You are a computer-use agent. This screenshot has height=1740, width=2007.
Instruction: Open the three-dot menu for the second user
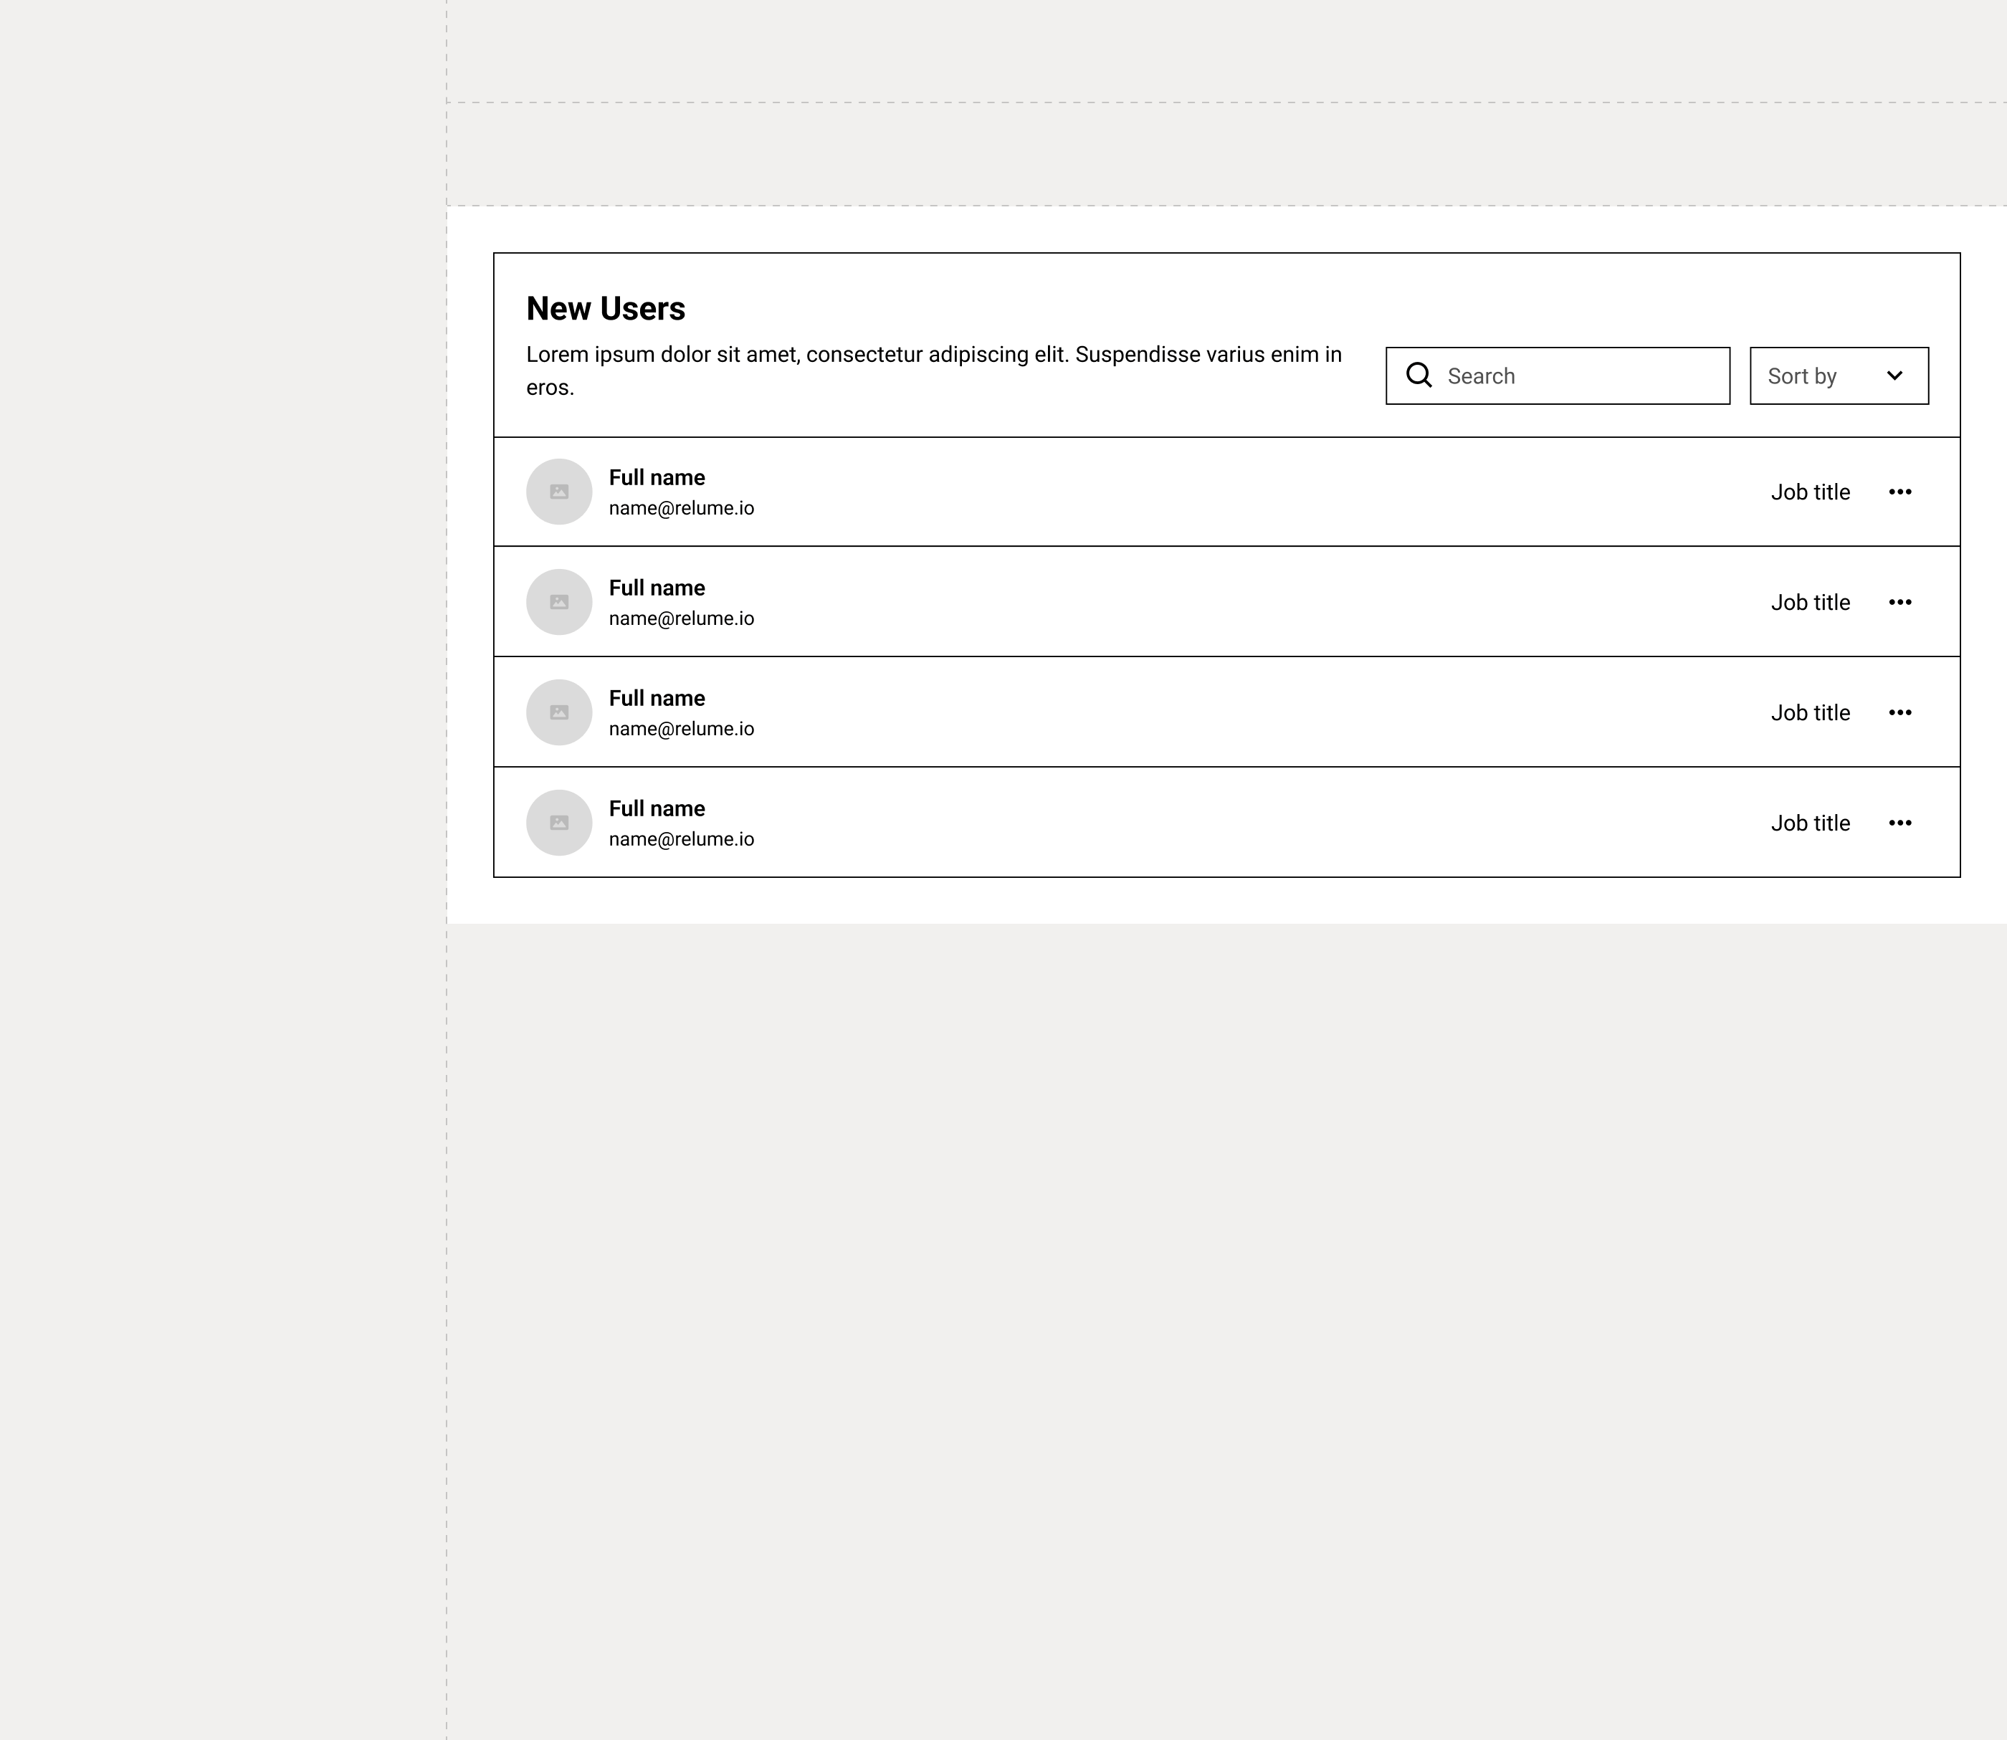coord(1900,602)
